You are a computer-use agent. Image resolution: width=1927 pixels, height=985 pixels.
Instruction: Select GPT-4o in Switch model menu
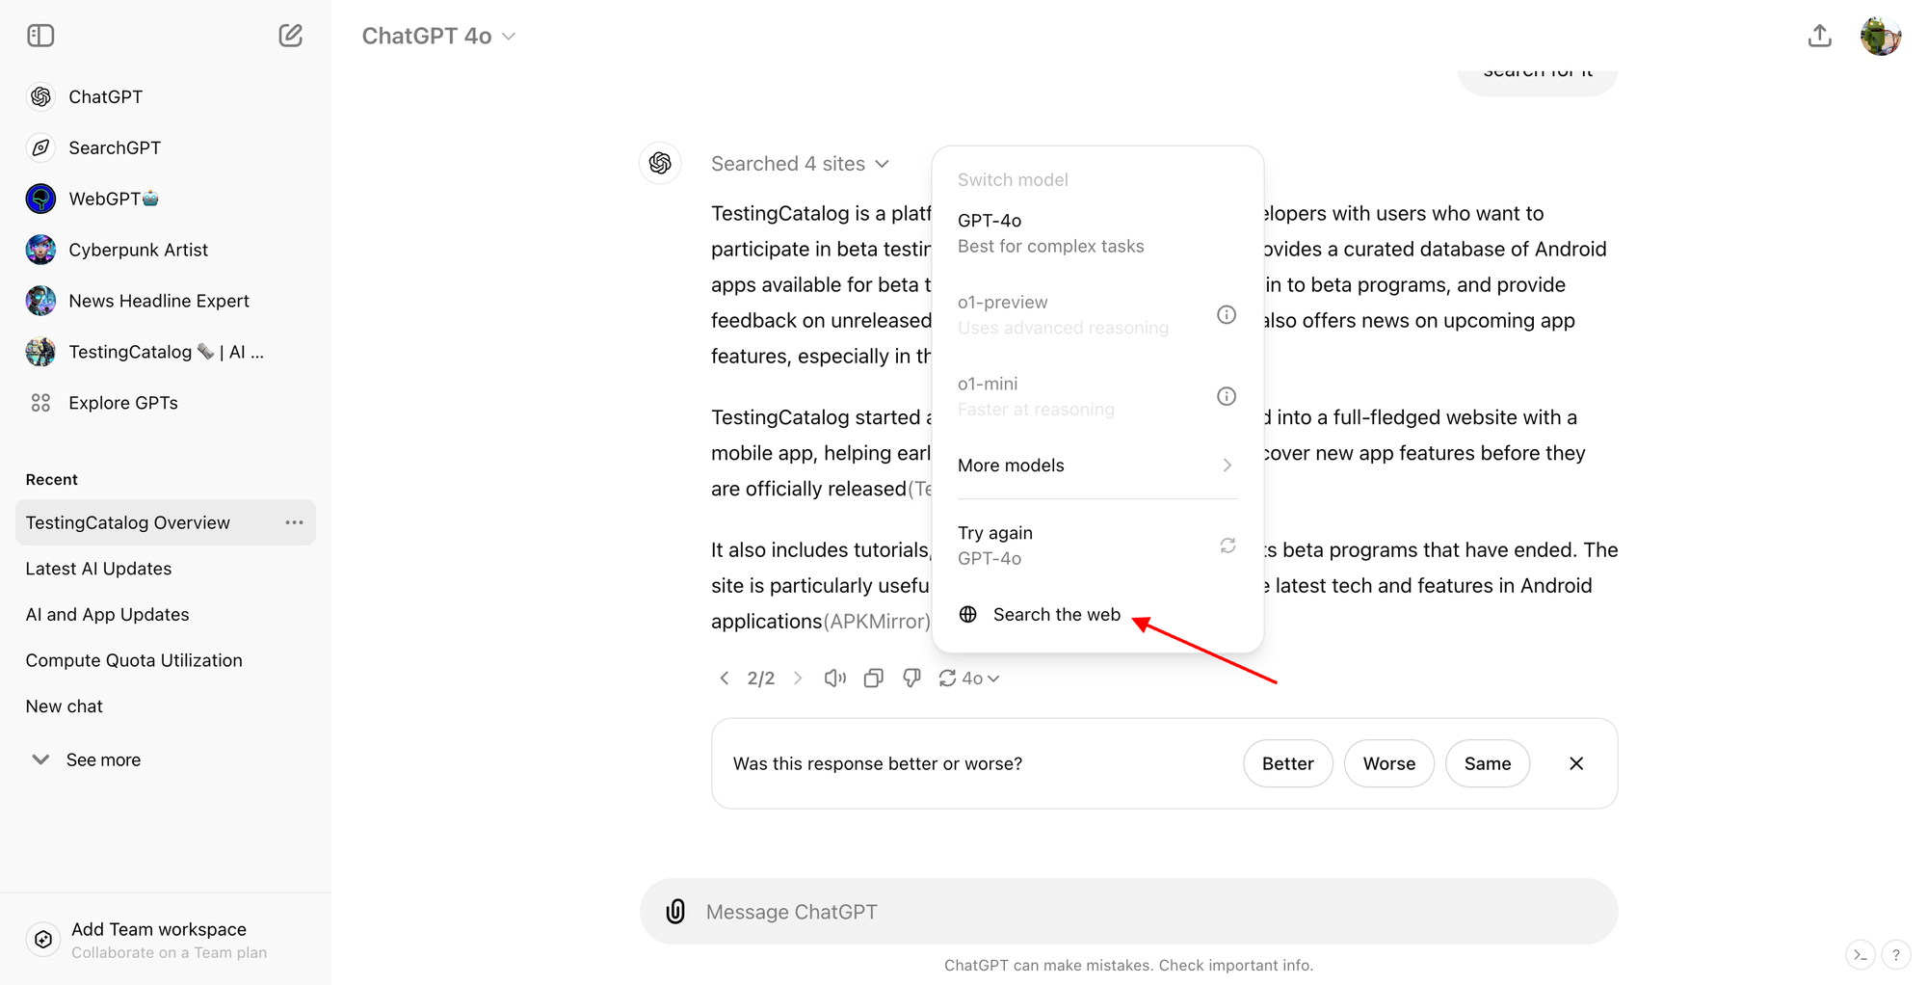click(x=1097, y=233)
